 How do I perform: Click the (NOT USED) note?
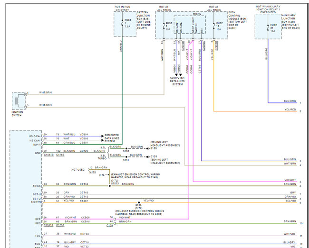[x=78, y=170]
